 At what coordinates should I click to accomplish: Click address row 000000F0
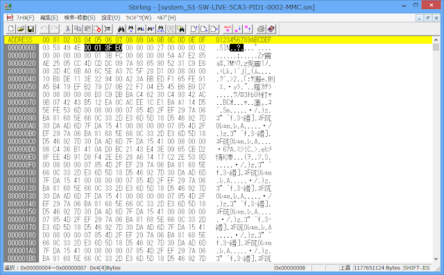coord(22,165)
